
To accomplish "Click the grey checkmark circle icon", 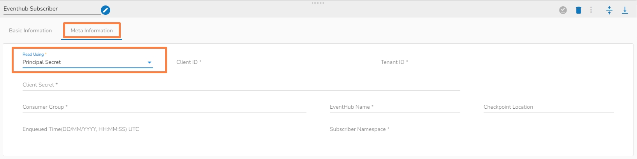I will pyautogui.click(x=563, y=10).
